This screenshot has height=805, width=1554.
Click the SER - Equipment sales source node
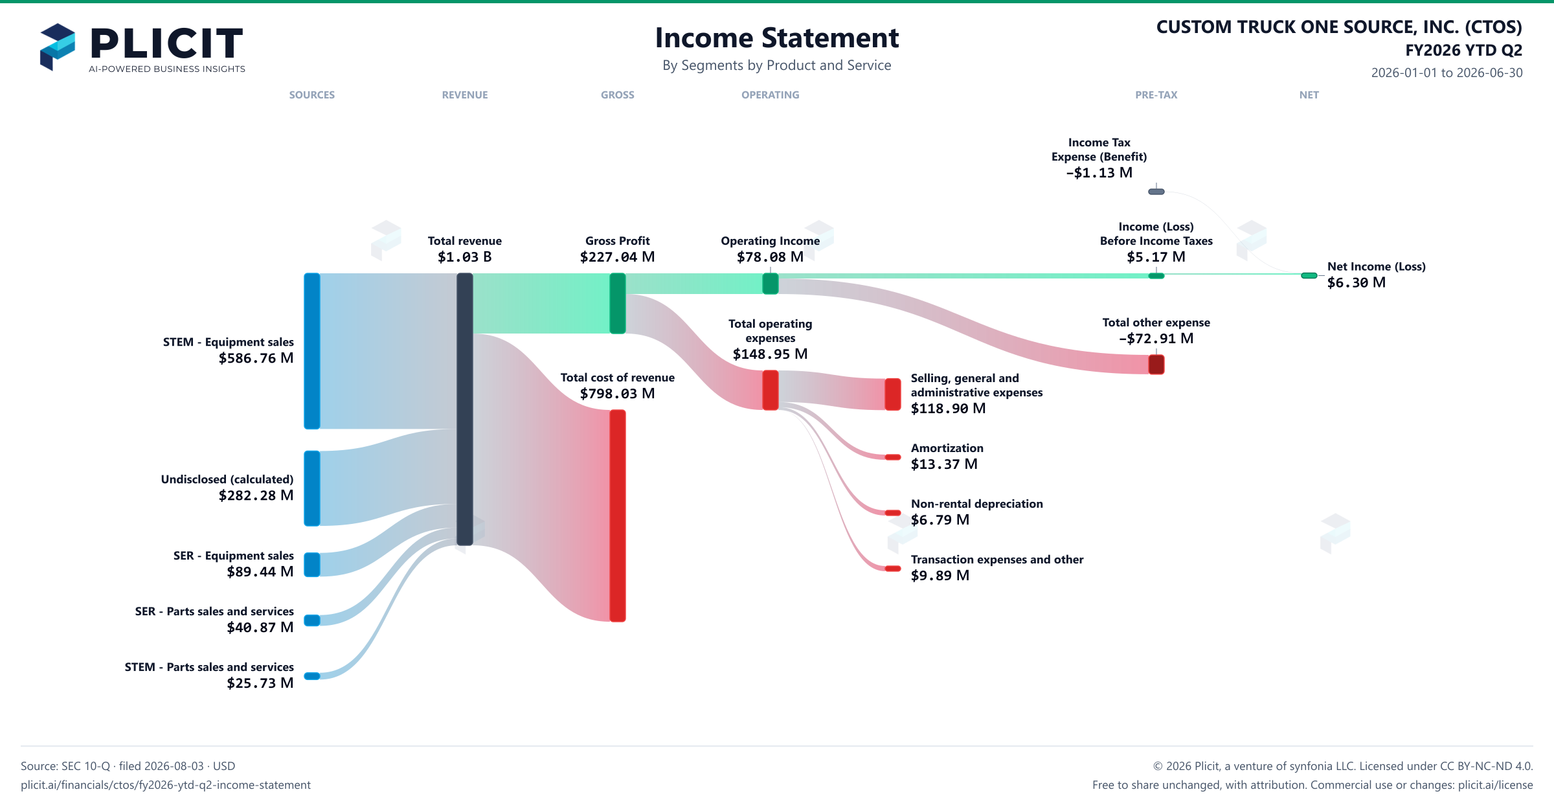click(x=312, y=565)
